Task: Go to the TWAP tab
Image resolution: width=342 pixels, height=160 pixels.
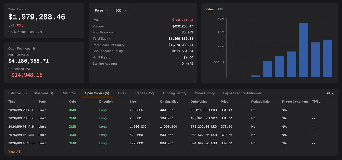Action: point(122,93)
